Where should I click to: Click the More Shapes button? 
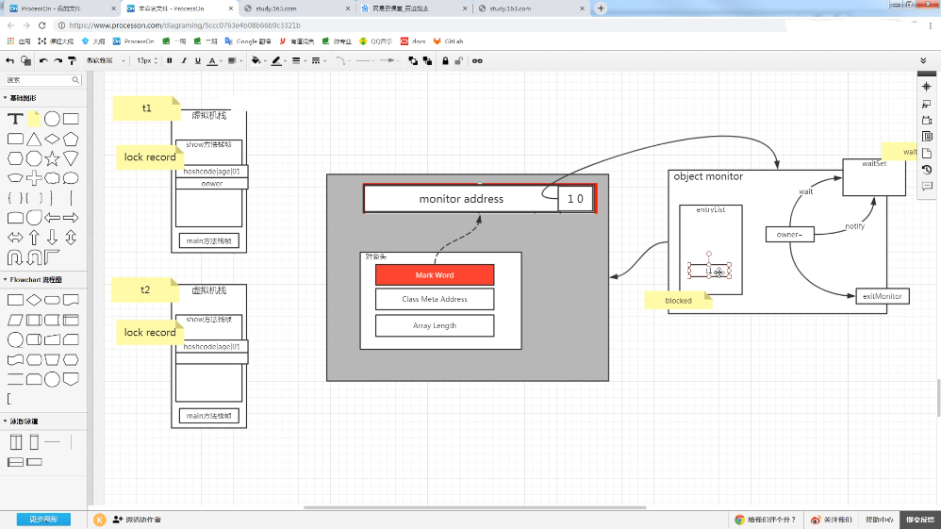pos(43,520)
